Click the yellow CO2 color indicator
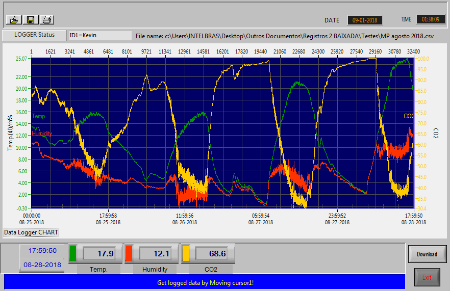 [186, 253]
